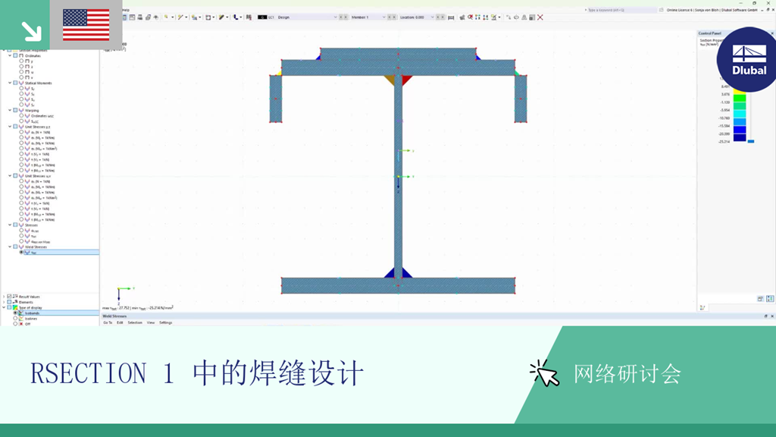Select the copy icon in the top toolbar
The image size is (776, 437).
(x=148, y=17)
